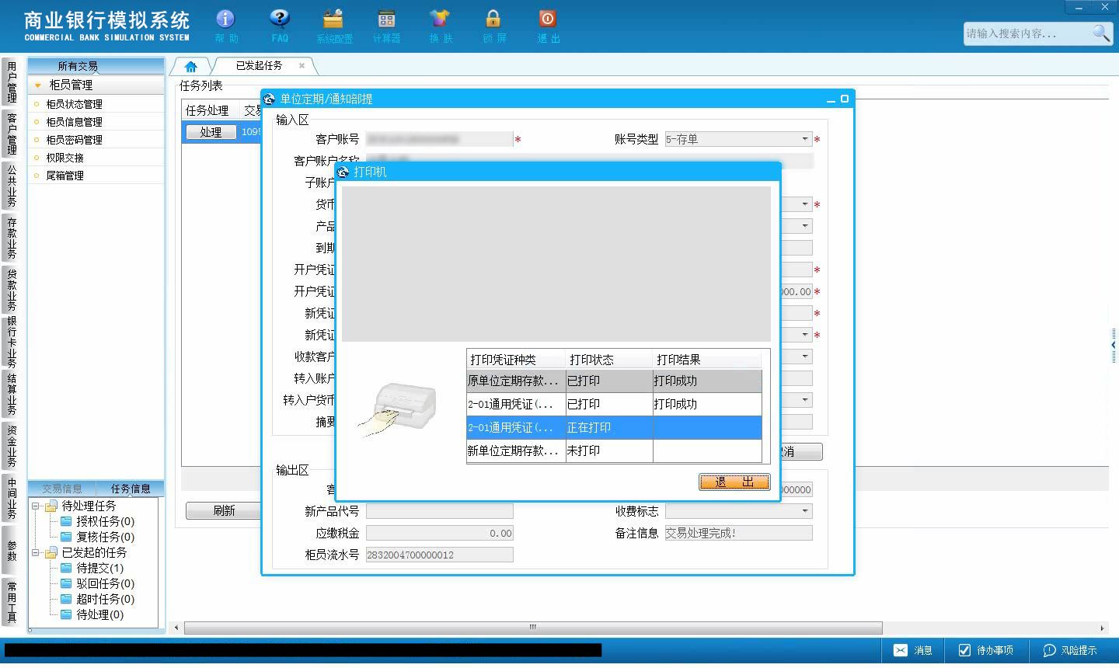Image resolution: width=1119 pixels, height=668 pixels.
Task: Select 柜员状态管理 menu item
Action: (74, 104)
